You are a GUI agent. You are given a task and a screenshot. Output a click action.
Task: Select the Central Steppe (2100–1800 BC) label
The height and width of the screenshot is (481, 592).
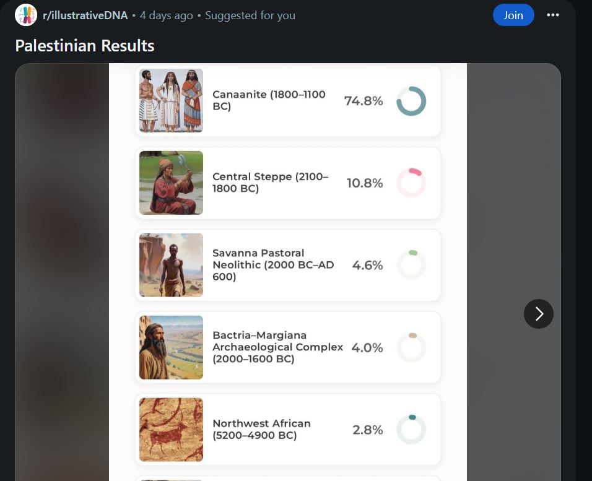tap(270, 183)
